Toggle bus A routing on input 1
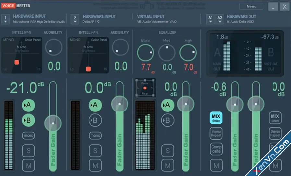Screen dimensions: 291x176 click(x=29, y=105)
